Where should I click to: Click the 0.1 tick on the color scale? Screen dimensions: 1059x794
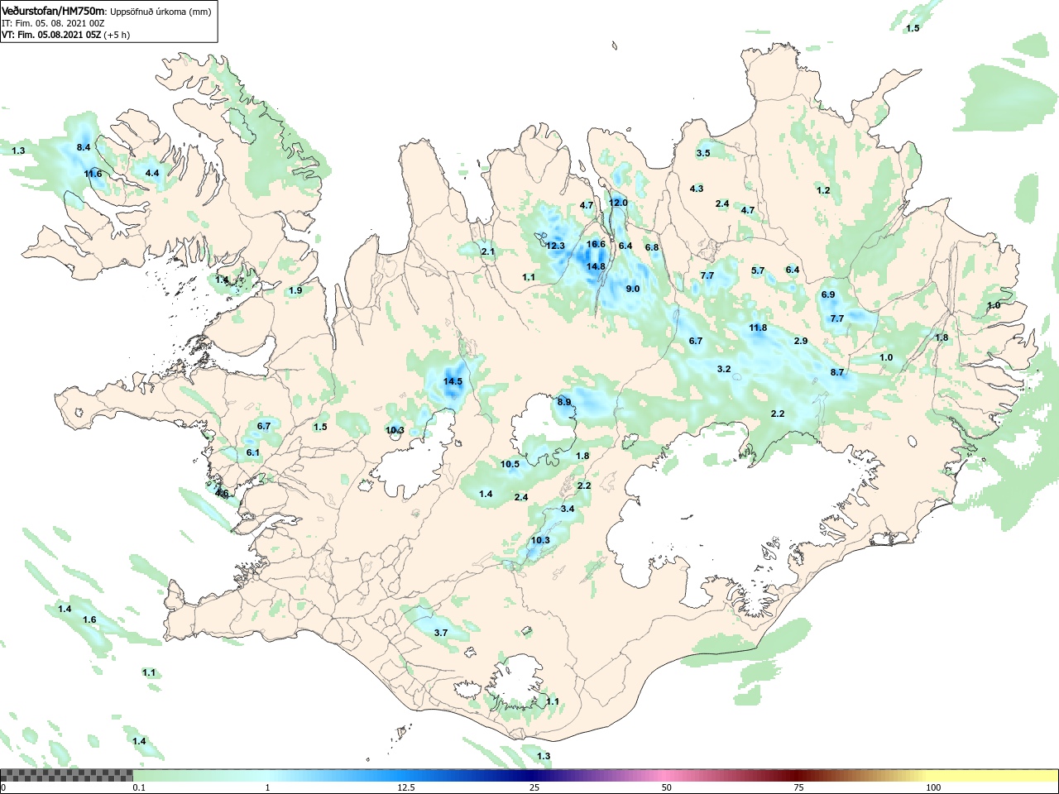tap(139, 787)
